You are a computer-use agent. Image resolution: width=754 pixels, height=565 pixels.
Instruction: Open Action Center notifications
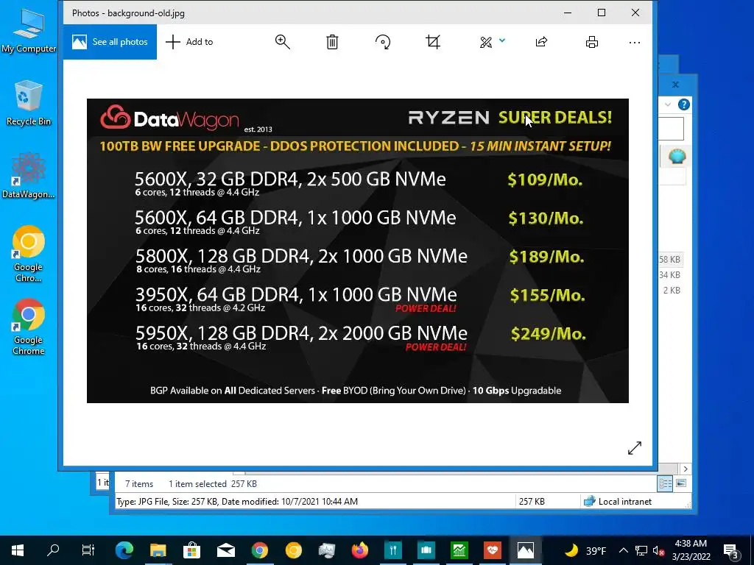coord(731,550)
